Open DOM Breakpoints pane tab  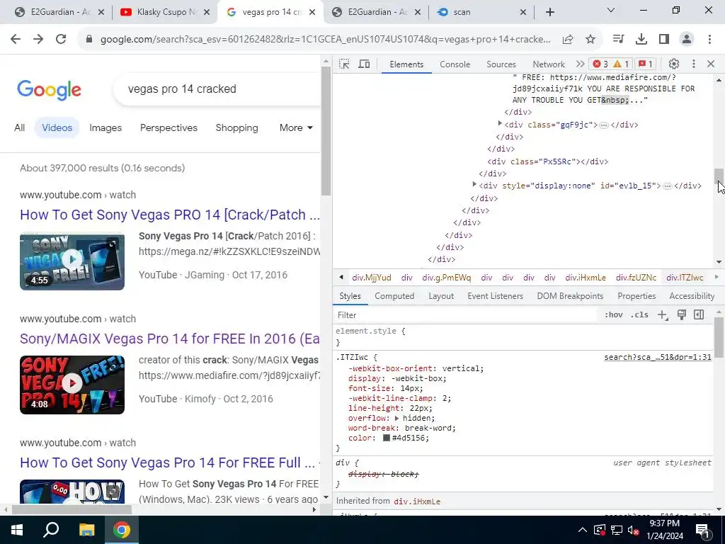coord(570,296)
